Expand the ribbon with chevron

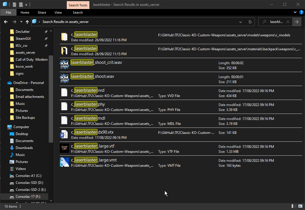[295, 12]
